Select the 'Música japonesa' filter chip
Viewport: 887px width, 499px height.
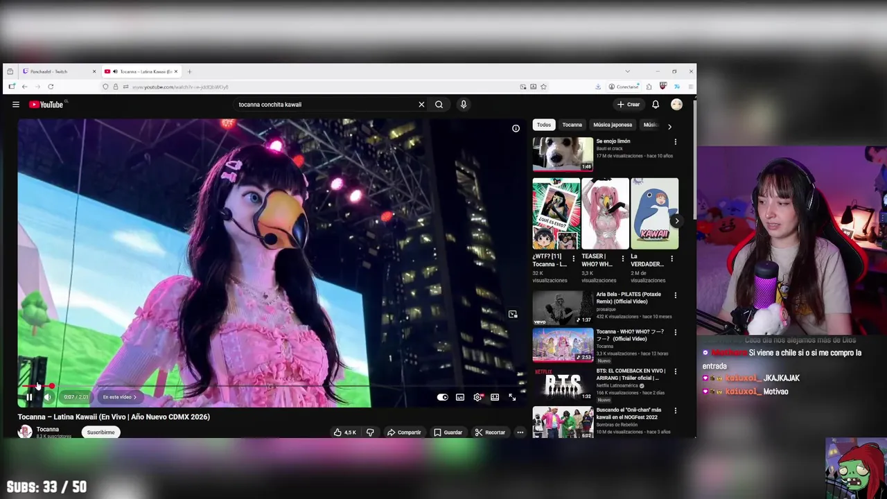(613, 125)
